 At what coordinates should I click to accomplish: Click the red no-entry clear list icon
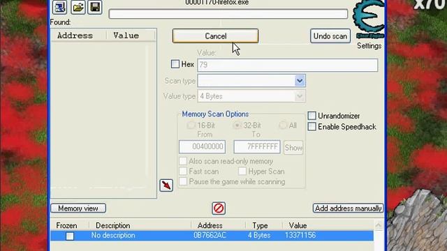219,208
